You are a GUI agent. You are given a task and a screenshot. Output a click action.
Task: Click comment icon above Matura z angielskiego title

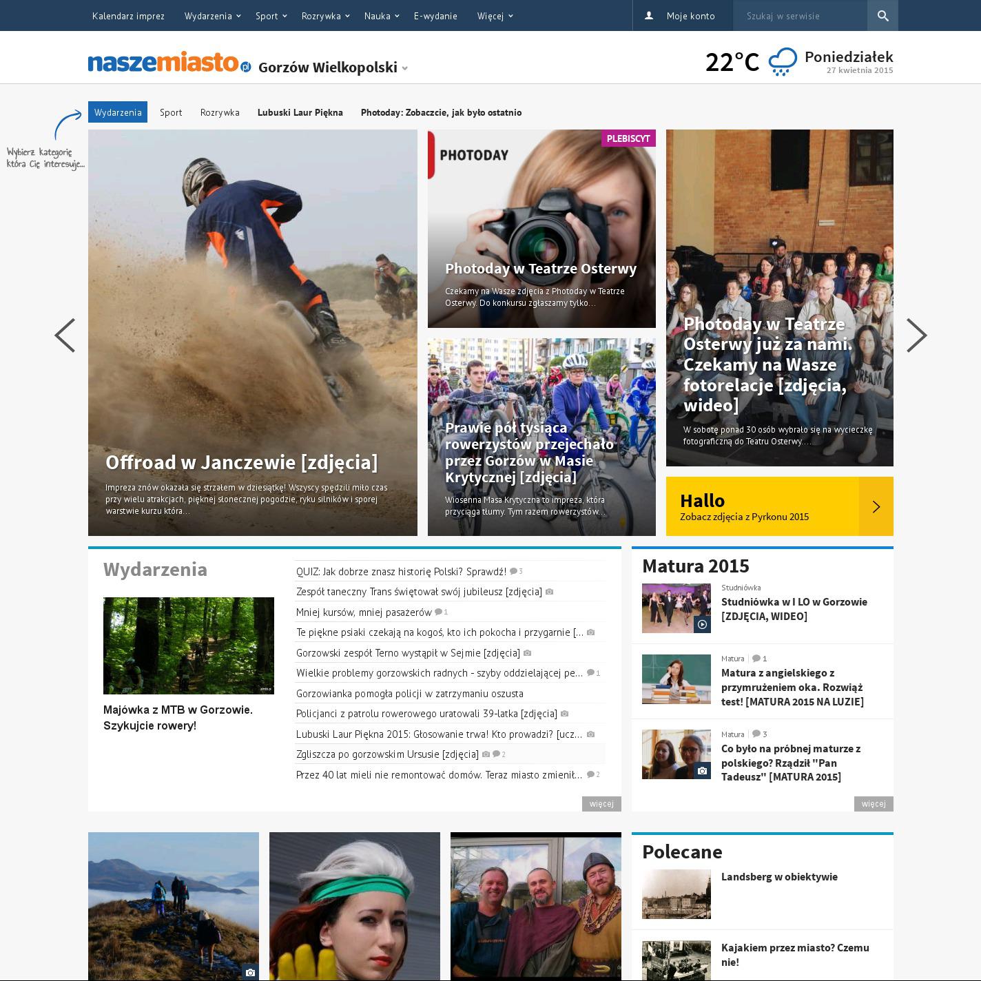click(756, 659)
